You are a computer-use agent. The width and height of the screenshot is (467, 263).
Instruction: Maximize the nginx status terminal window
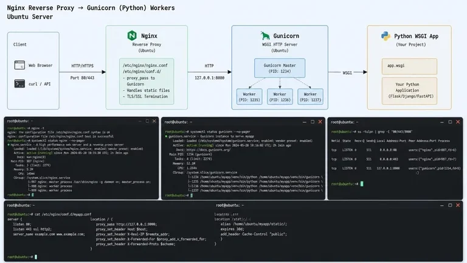pos(147,121)
